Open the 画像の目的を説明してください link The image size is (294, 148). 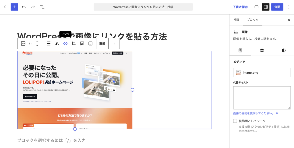coord(255,113)
